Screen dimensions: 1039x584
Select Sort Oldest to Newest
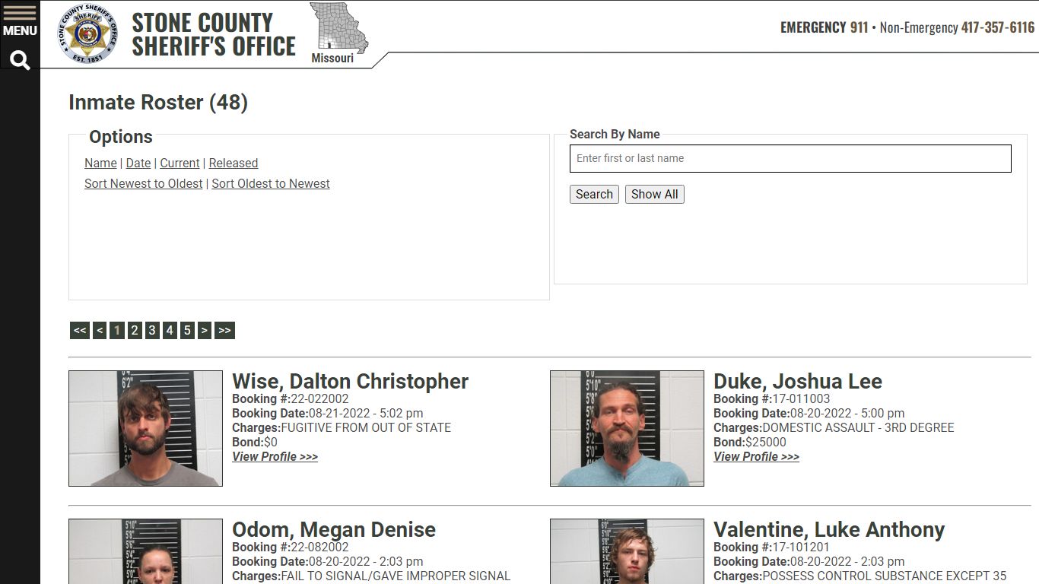[x=271, y=183]
